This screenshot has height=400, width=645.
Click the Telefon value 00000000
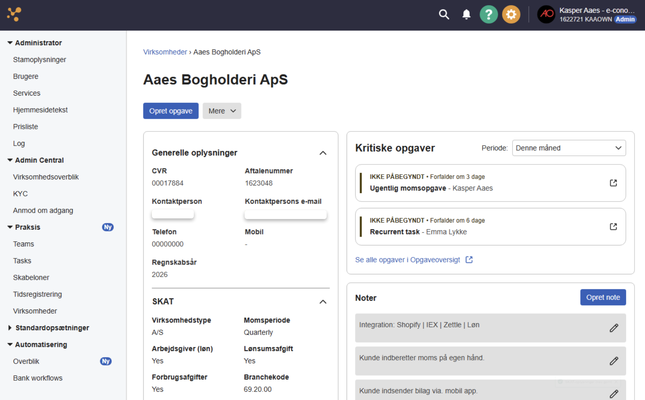coord(167,244)
